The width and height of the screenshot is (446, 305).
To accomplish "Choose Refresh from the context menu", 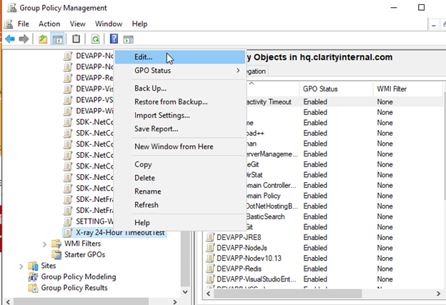I will pyautogui.click(x=180, y=205).
